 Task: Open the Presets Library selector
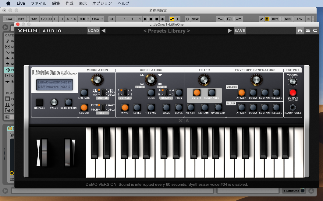tap(167, 31)
